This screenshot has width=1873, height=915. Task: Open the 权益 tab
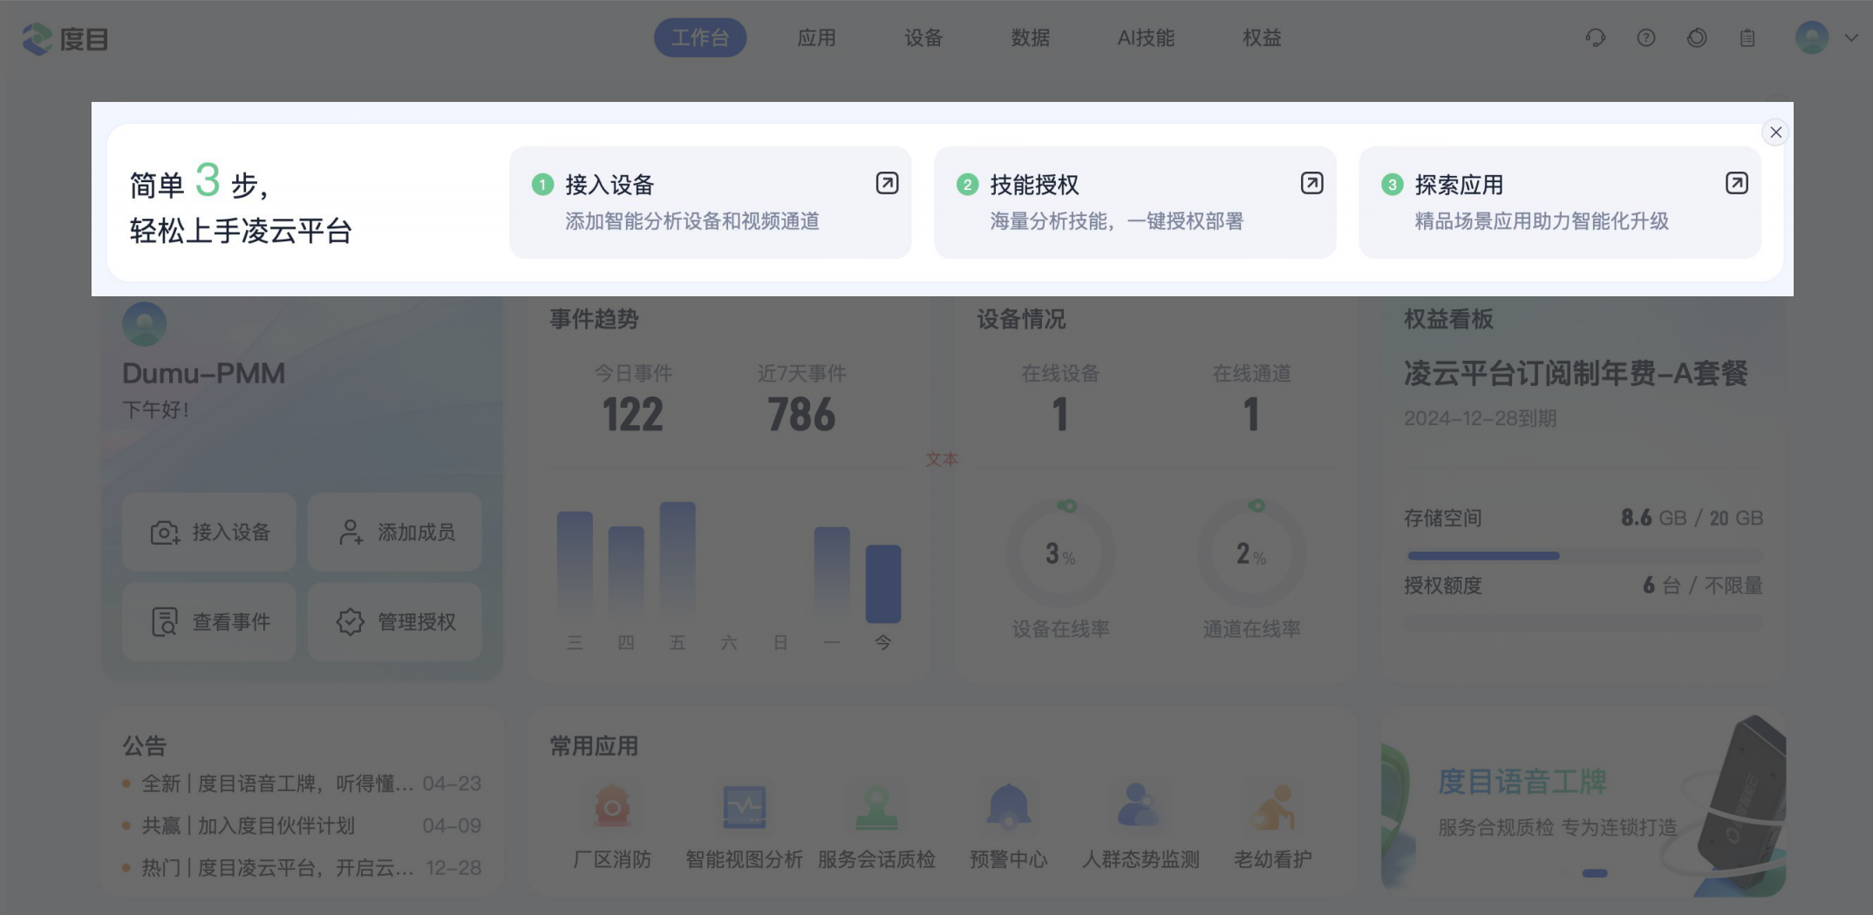tap(1262, 37)
